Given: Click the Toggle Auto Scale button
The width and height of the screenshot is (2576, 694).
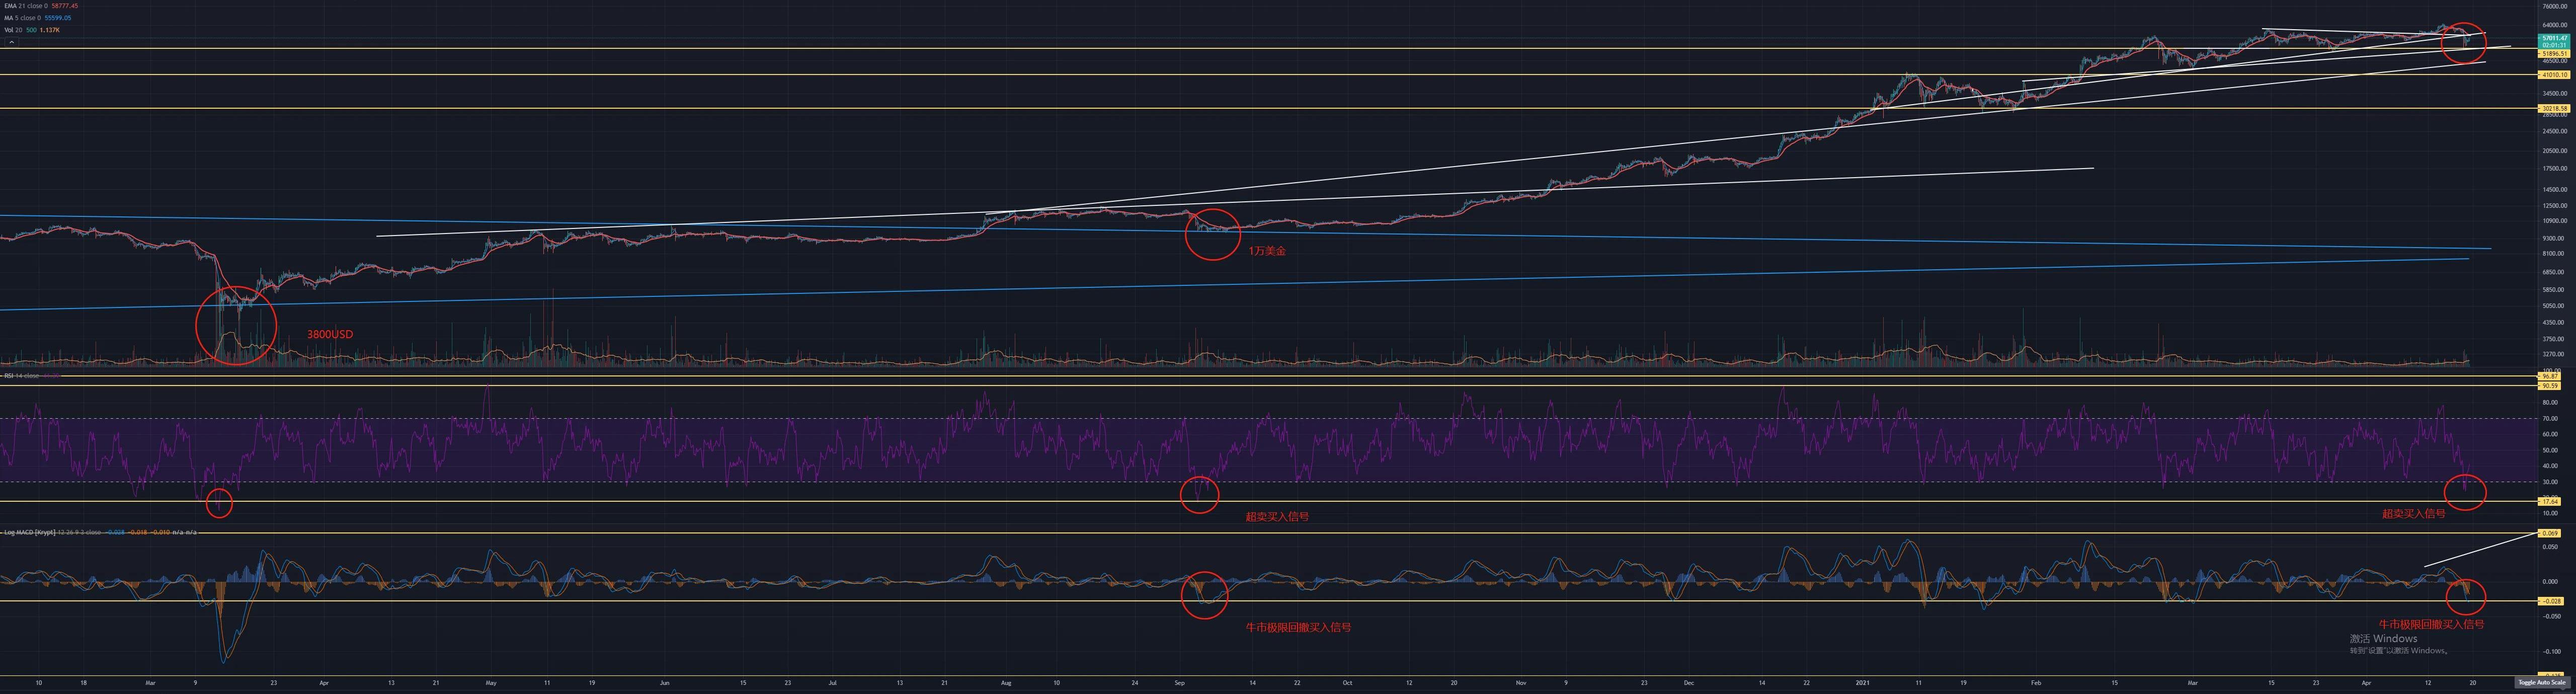Looking at the screenshot, I should click(x=2541, y=682).
